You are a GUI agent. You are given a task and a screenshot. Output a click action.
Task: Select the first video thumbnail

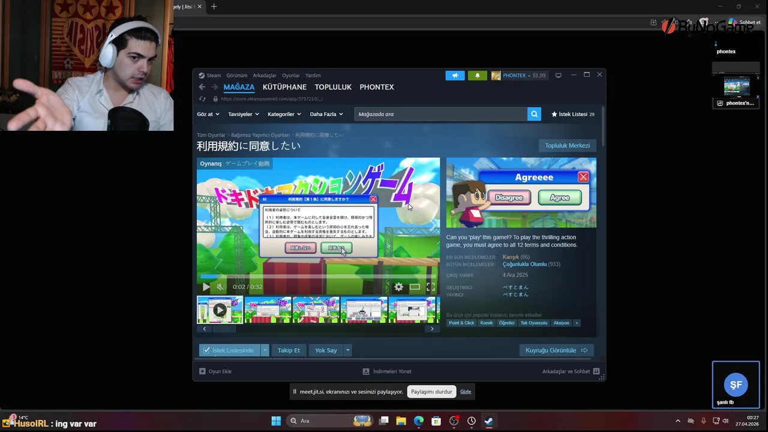tap(220, 310)
